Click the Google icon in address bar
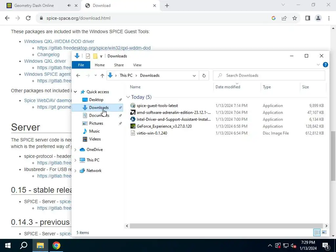 273,18
